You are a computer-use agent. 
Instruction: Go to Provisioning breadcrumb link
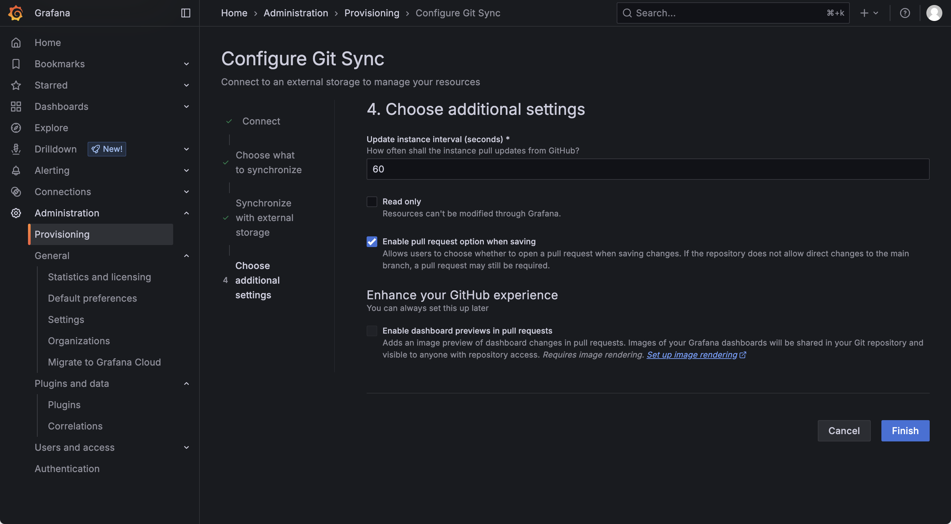(372, 13)
